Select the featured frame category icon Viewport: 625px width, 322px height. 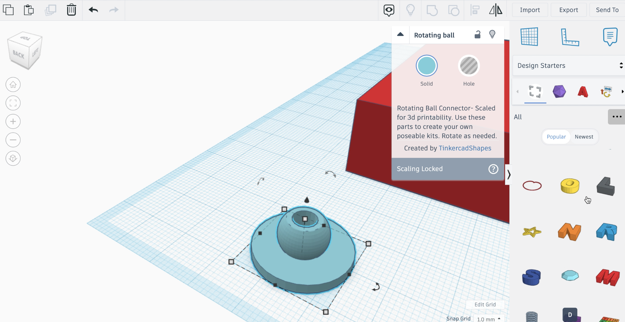coord(535,92)
